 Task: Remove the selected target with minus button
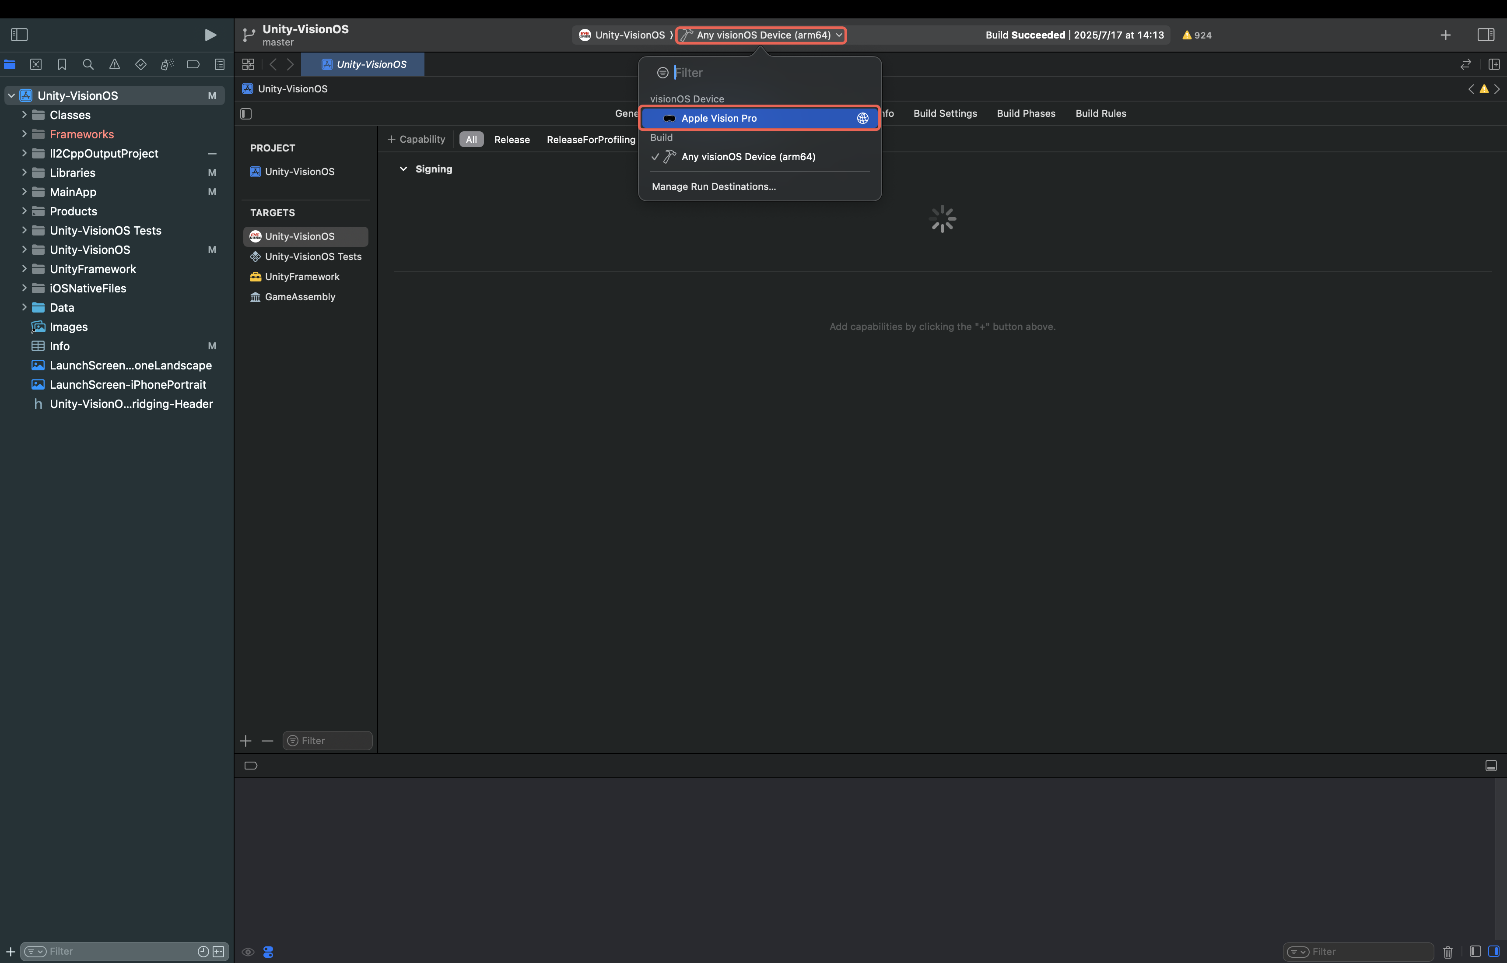pos(268,741)
